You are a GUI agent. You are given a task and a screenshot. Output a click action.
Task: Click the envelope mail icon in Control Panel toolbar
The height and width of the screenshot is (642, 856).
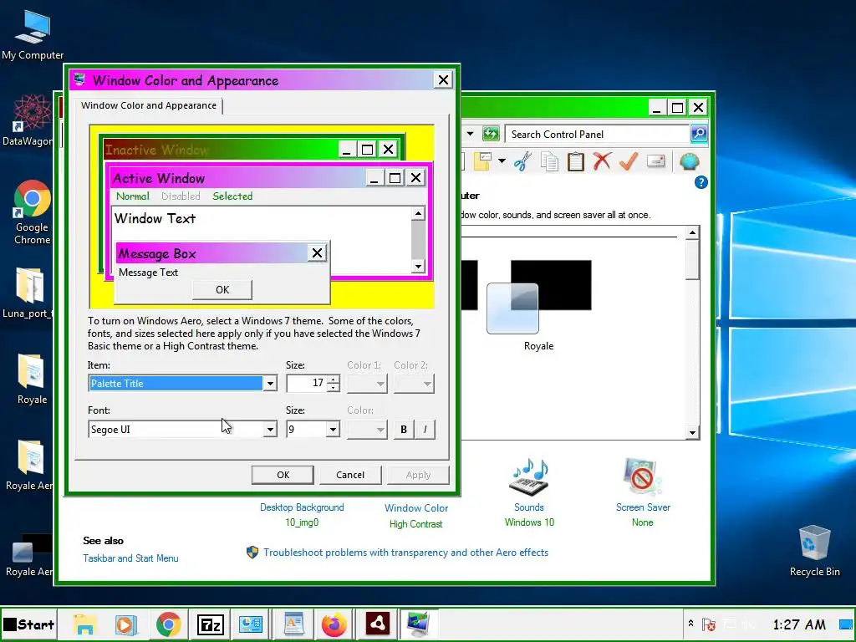(x=655, y=161)
